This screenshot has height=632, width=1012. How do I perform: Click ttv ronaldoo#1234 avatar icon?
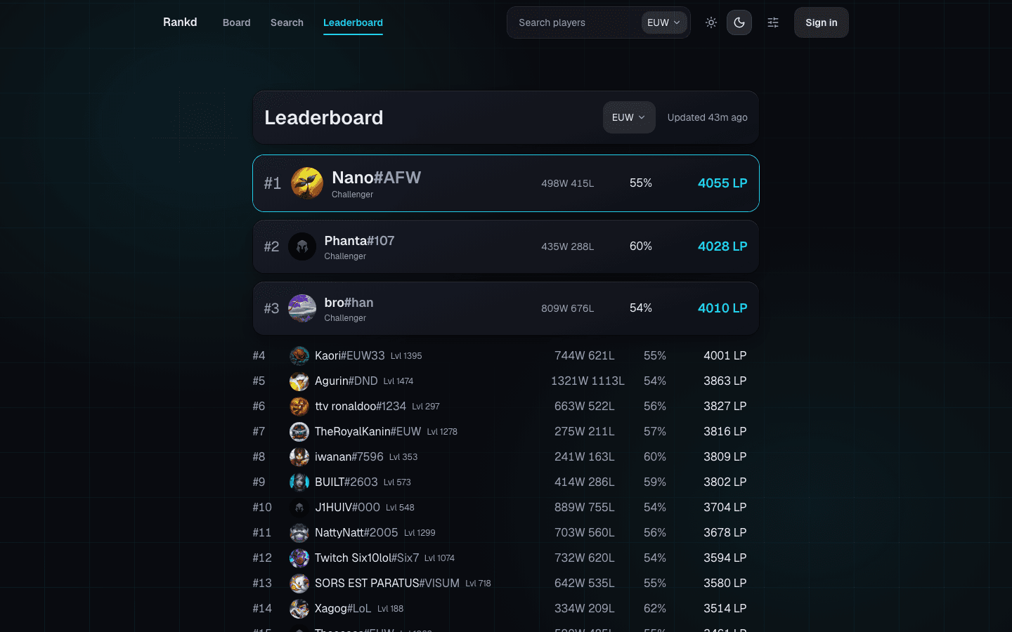pos(299,407)
